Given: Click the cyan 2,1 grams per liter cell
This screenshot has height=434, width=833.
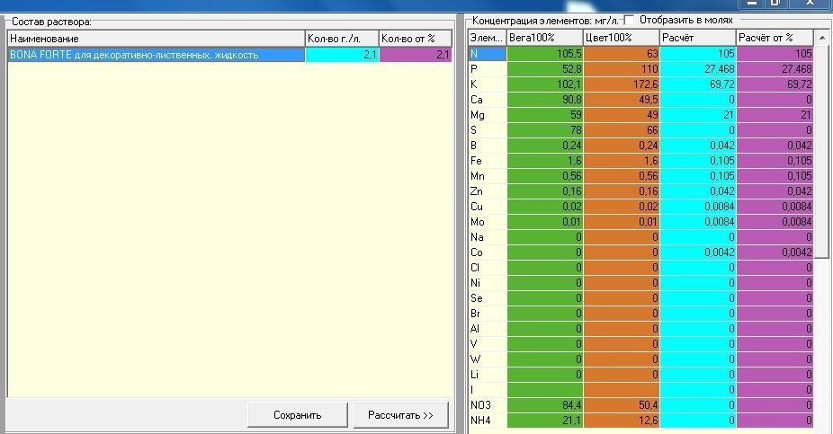Looking at the screenshot, I should [342, 55].
